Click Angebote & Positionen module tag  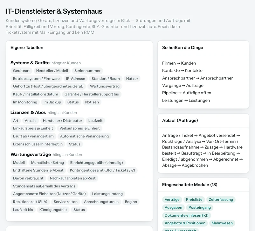[x=185, y=223]
